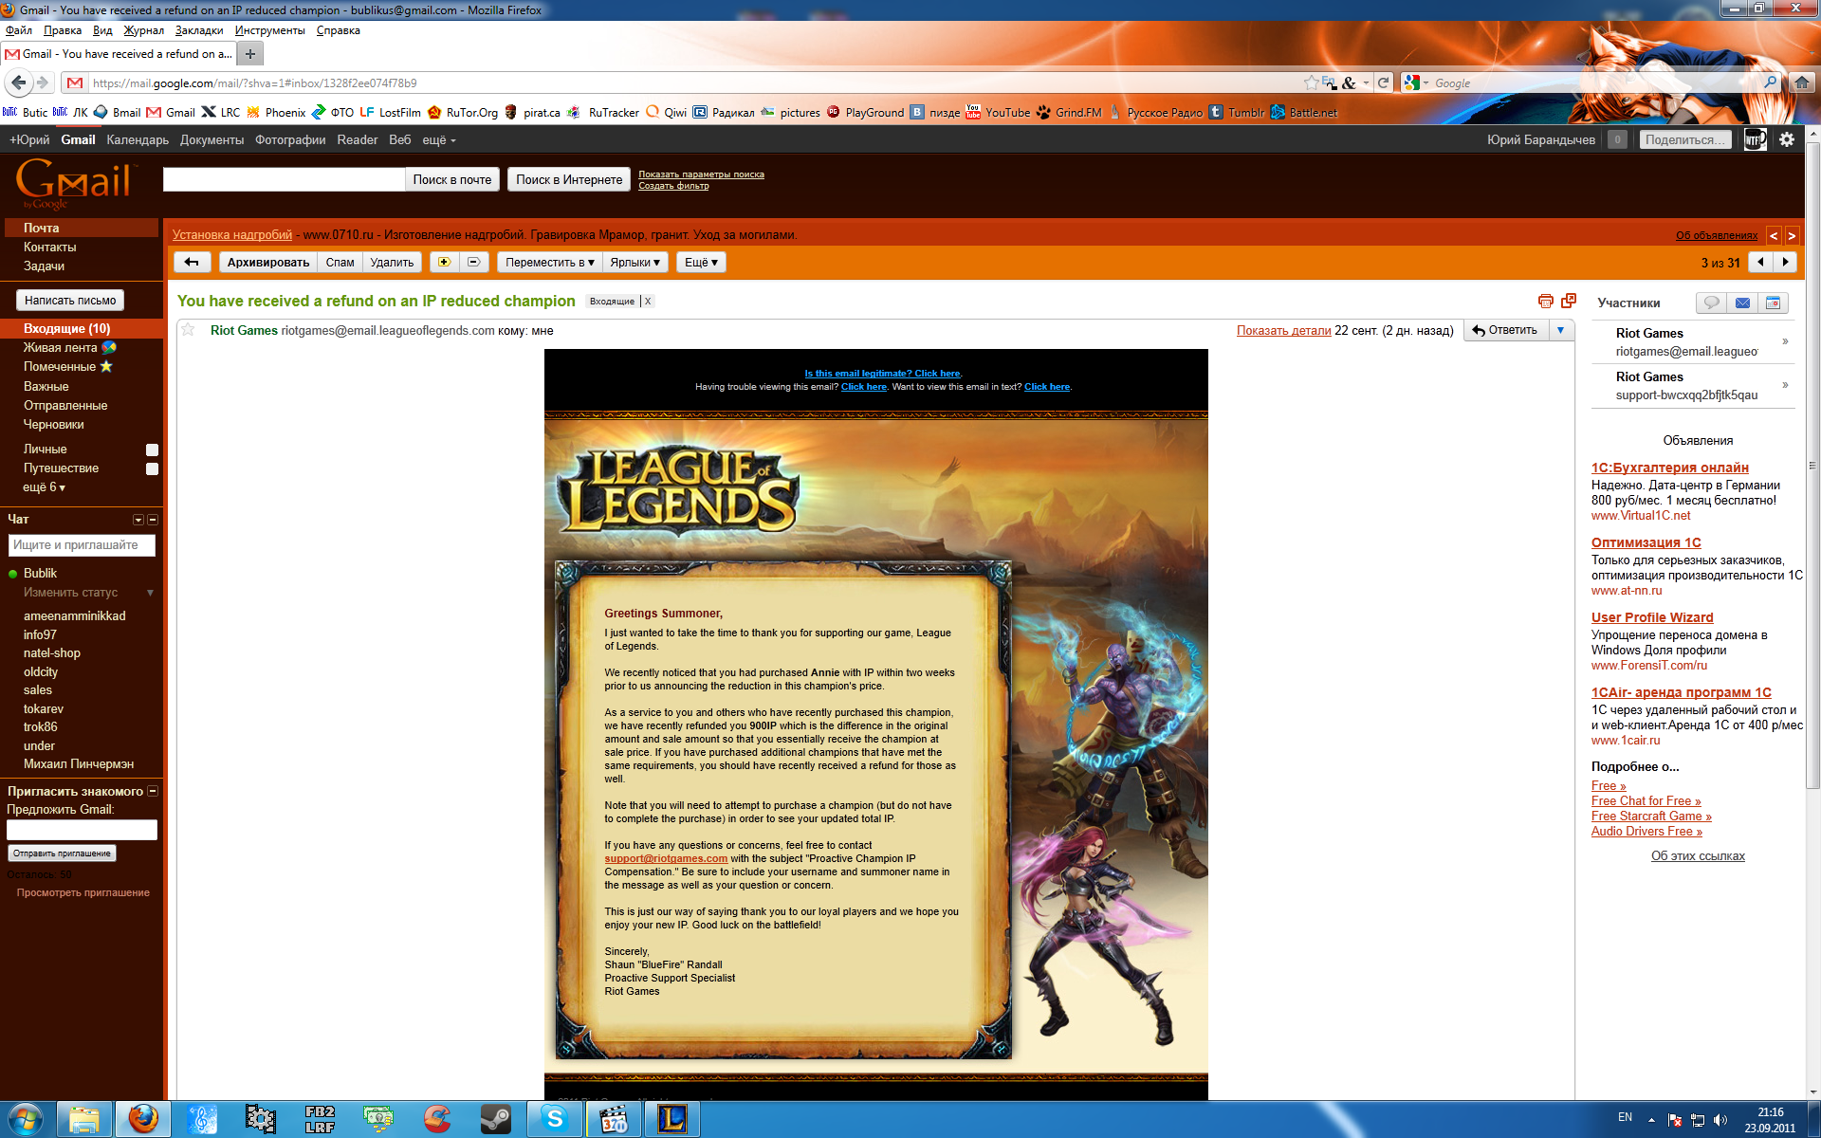Collapse the Чат panel
Image resolution: width=1821 pixels, height=1138 pixels.
tap(153, 520)
